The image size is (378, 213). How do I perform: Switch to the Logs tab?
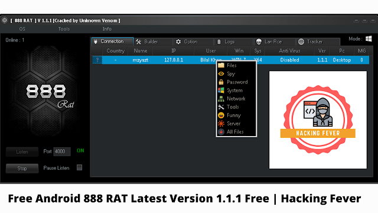[233, 41]
